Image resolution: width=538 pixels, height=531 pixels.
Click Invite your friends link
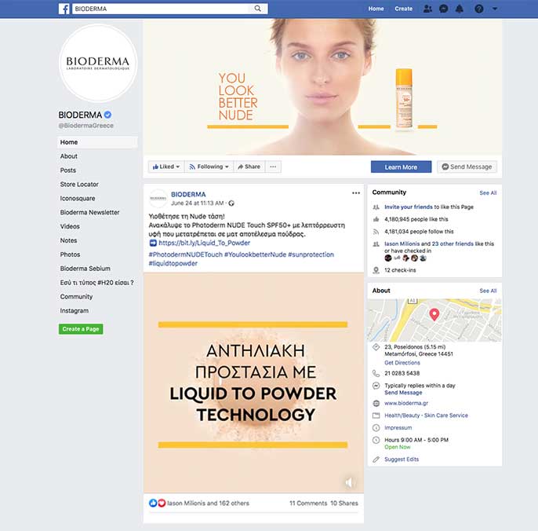(x=409, y=207)
